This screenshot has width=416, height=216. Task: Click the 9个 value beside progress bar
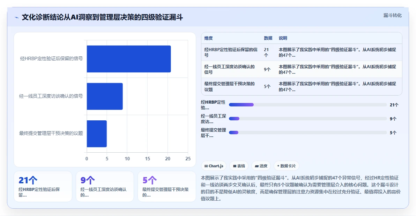coord(393,119)
